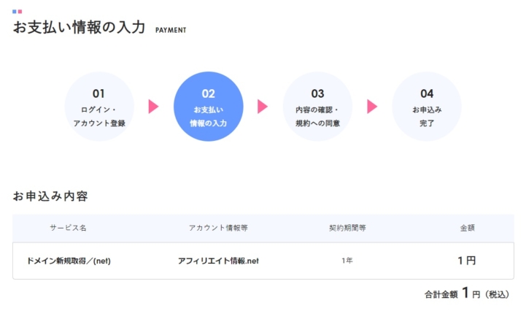
Task: Click the 1円 price in the row
Action: click(466, 261)
